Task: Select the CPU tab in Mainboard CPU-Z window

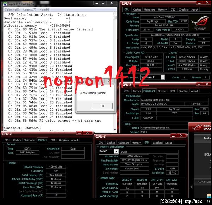Action: click(x=126, y=91)
